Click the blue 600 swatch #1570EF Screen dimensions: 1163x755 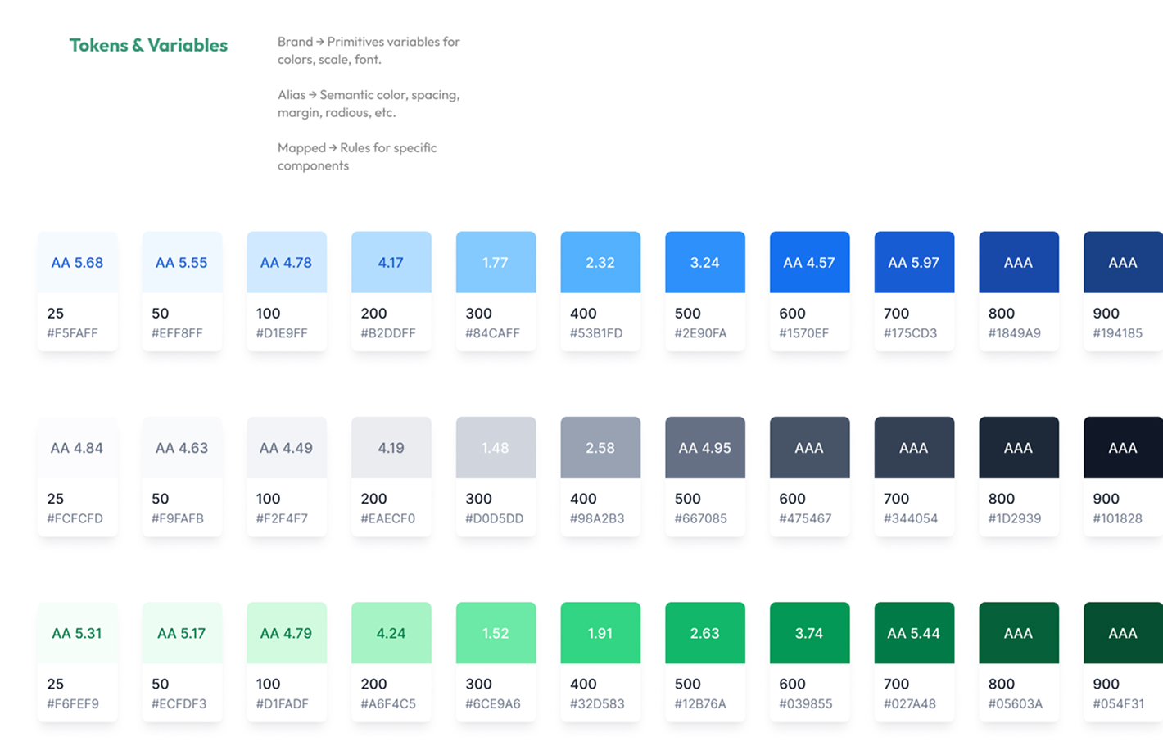(x=809, y=263)
